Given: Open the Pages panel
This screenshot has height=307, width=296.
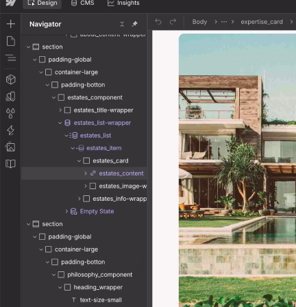Looking at the screenshot, I should point(11,41).
